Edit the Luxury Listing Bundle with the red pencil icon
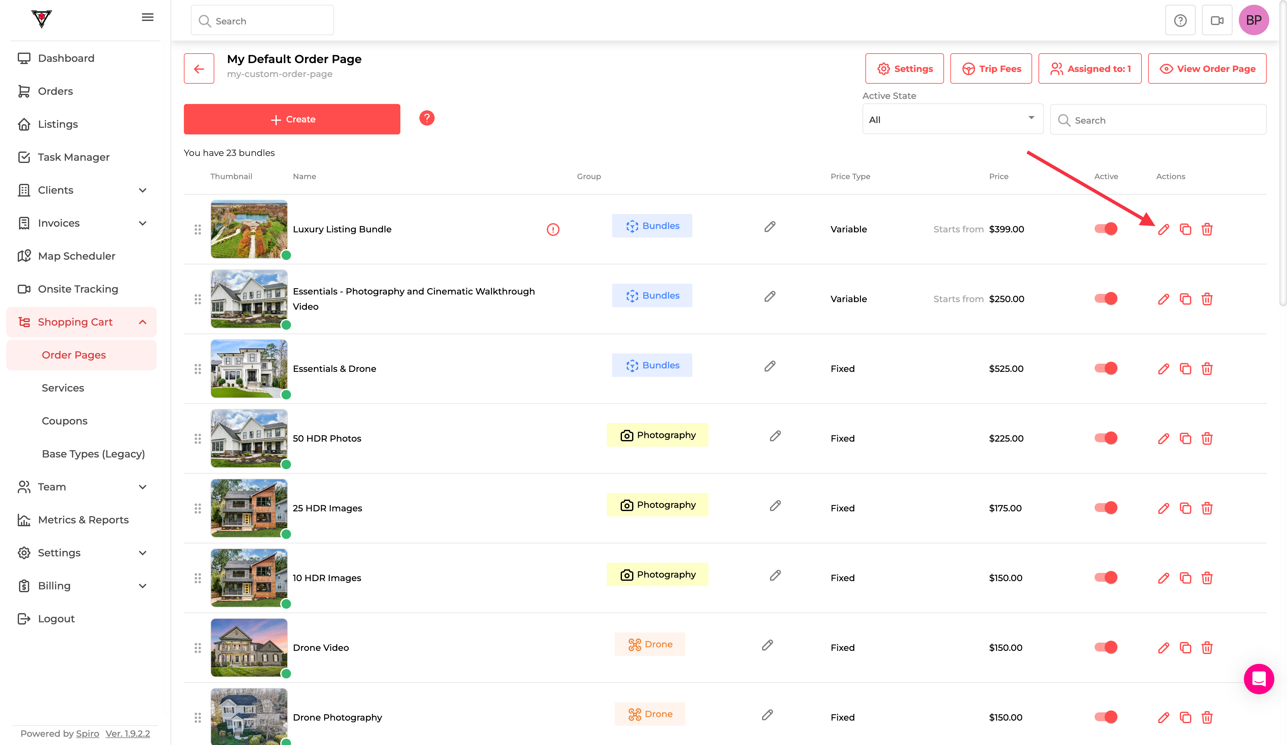 tap(1163, 229)
